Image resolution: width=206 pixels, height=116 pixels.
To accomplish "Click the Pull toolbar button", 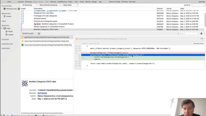I will pyautogui.click(x=76, y=2).
